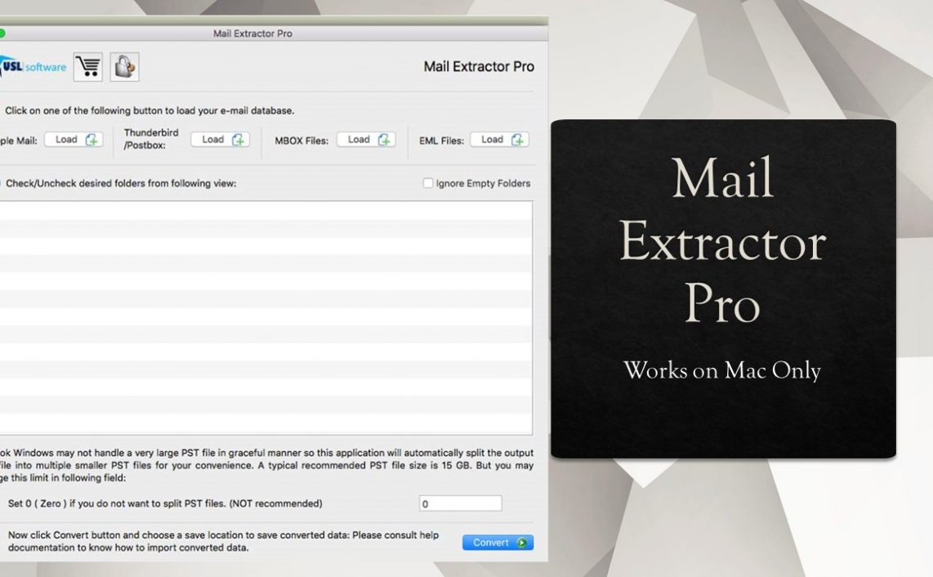Open the shopping cart purchase icon

pyautogui.click(x=88, y=67)
